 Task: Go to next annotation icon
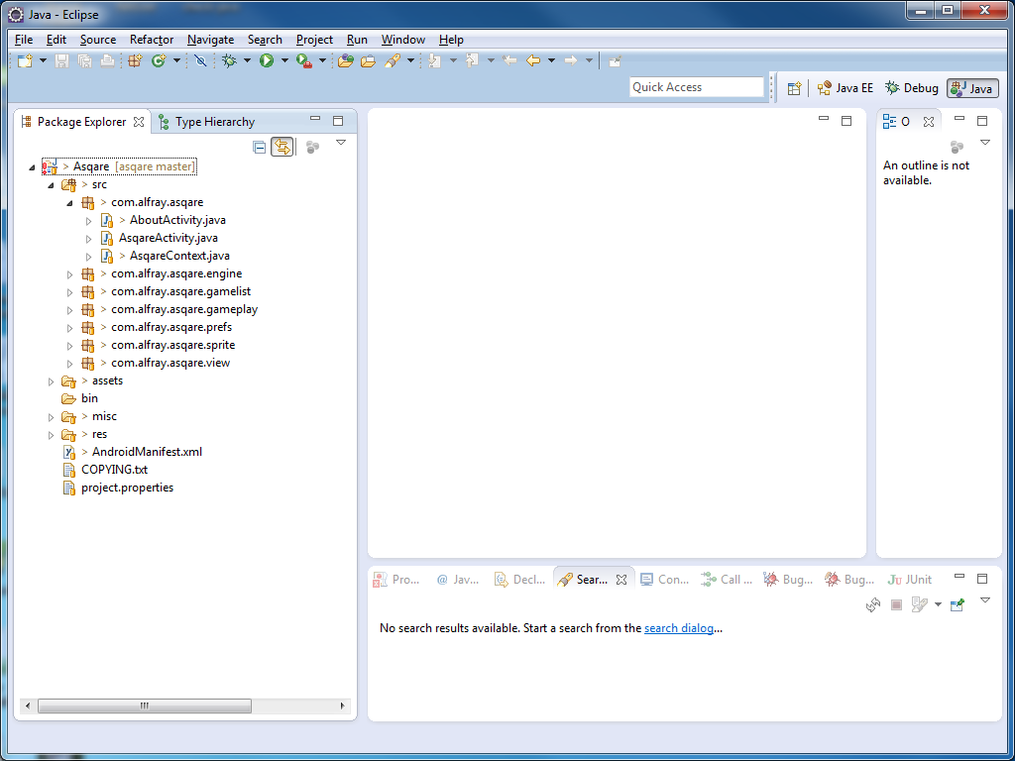point(434,60)
